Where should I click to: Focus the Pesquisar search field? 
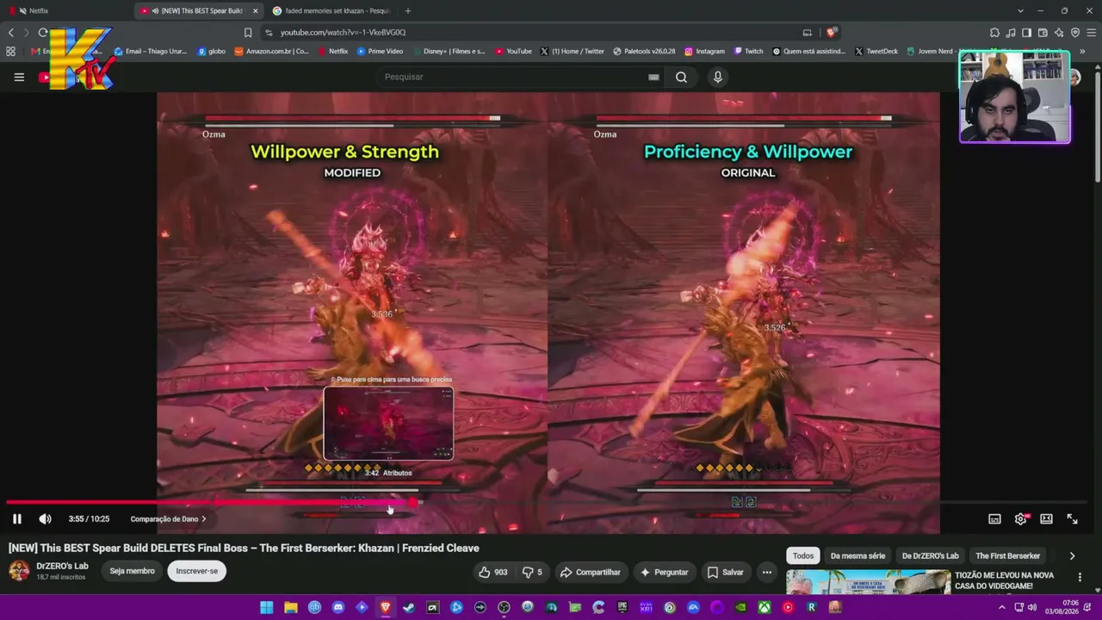tap(512, 77)
